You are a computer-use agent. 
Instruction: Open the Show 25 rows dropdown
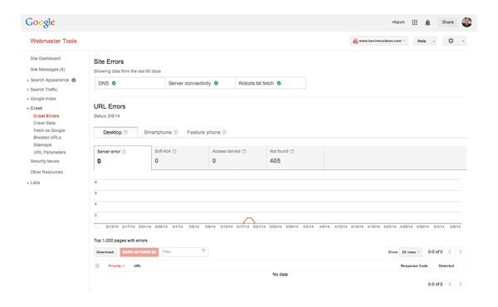point(411,252)
